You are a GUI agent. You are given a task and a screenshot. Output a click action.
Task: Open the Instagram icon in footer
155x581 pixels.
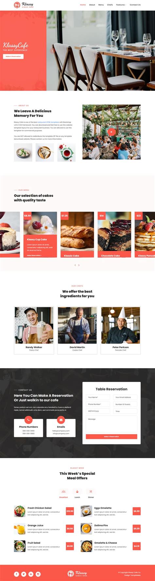point(38,574)
